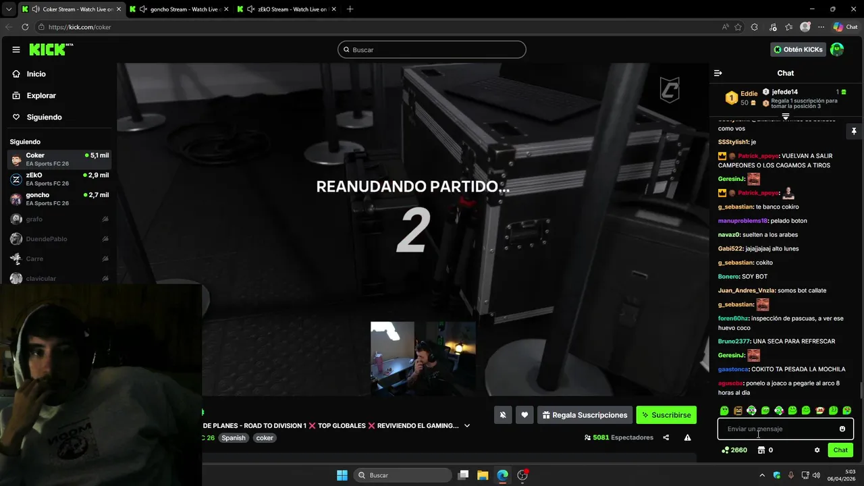Open the offline DuendePablo channel
The width and height of the screenshot is (864, 486).
pos(59,239)
